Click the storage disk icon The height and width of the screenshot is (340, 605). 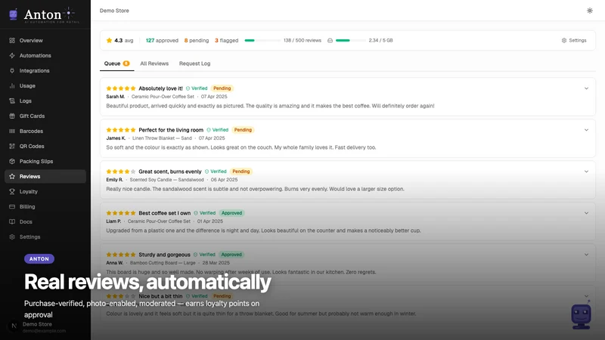[x=330, y=41]
